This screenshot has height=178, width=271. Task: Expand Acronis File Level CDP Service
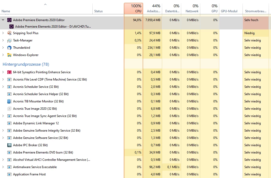[x=3, y=79]
